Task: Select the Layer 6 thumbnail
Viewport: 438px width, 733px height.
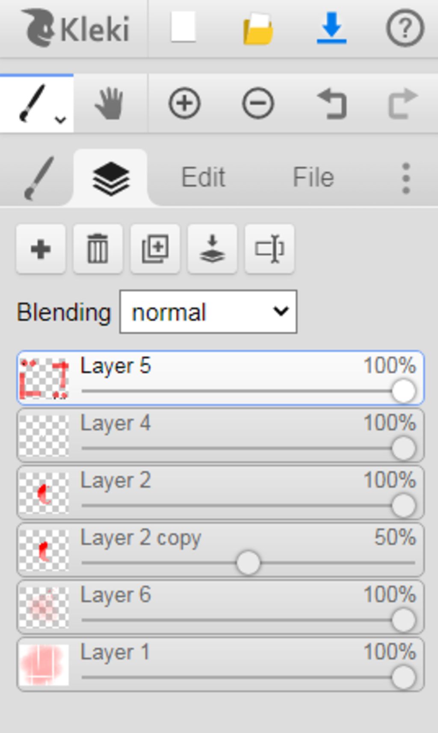Action: pos(44,607)
